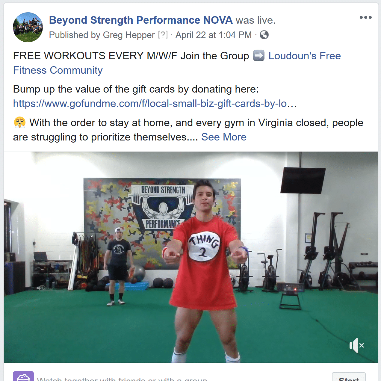Viewport: 381px width, 381px height.
Task: Click the Watch together with friends text
Action: 122,379
